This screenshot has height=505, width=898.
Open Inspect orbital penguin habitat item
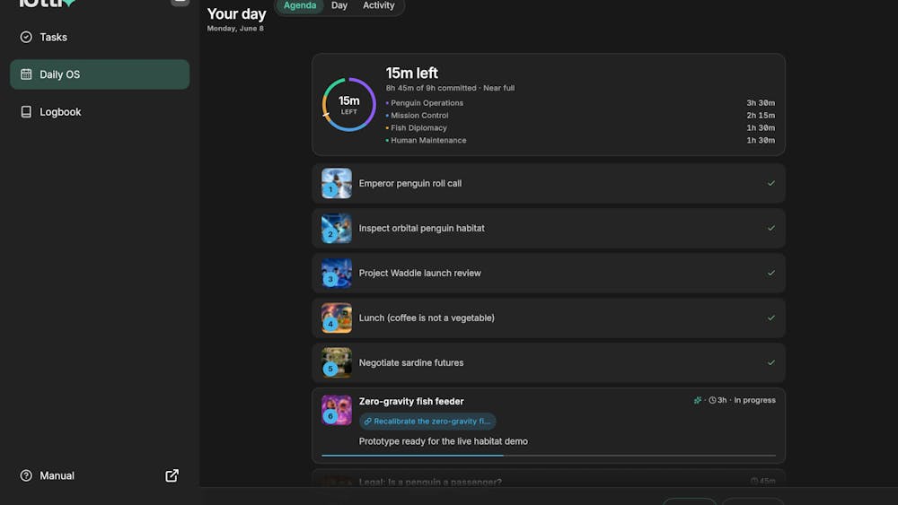tap(548, 228)
